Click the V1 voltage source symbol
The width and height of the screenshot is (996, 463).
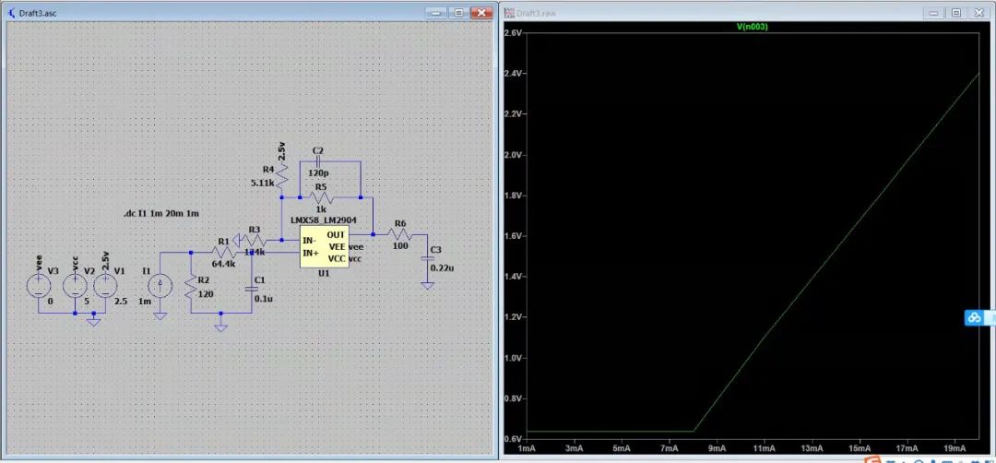[105, 286]
